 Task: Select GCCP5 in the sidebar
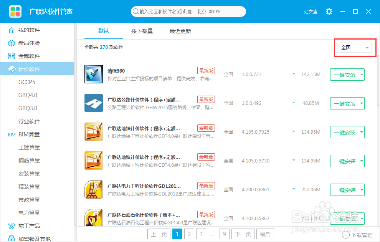(x=27, y=82)
